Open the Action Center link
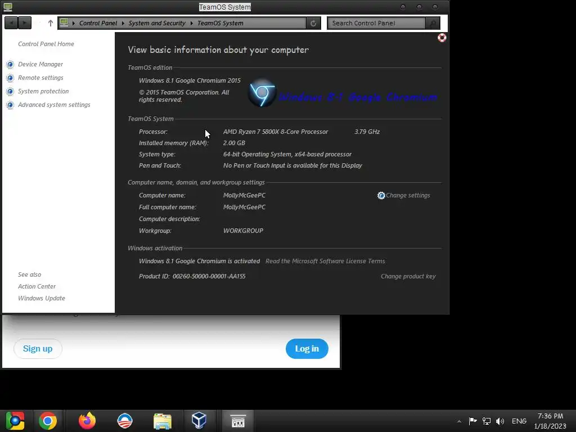This screenshot has width=576, height=432. (37, 286)
